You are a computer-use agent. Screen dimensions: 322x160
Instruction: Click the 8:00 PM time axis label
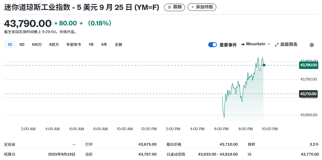246,129
